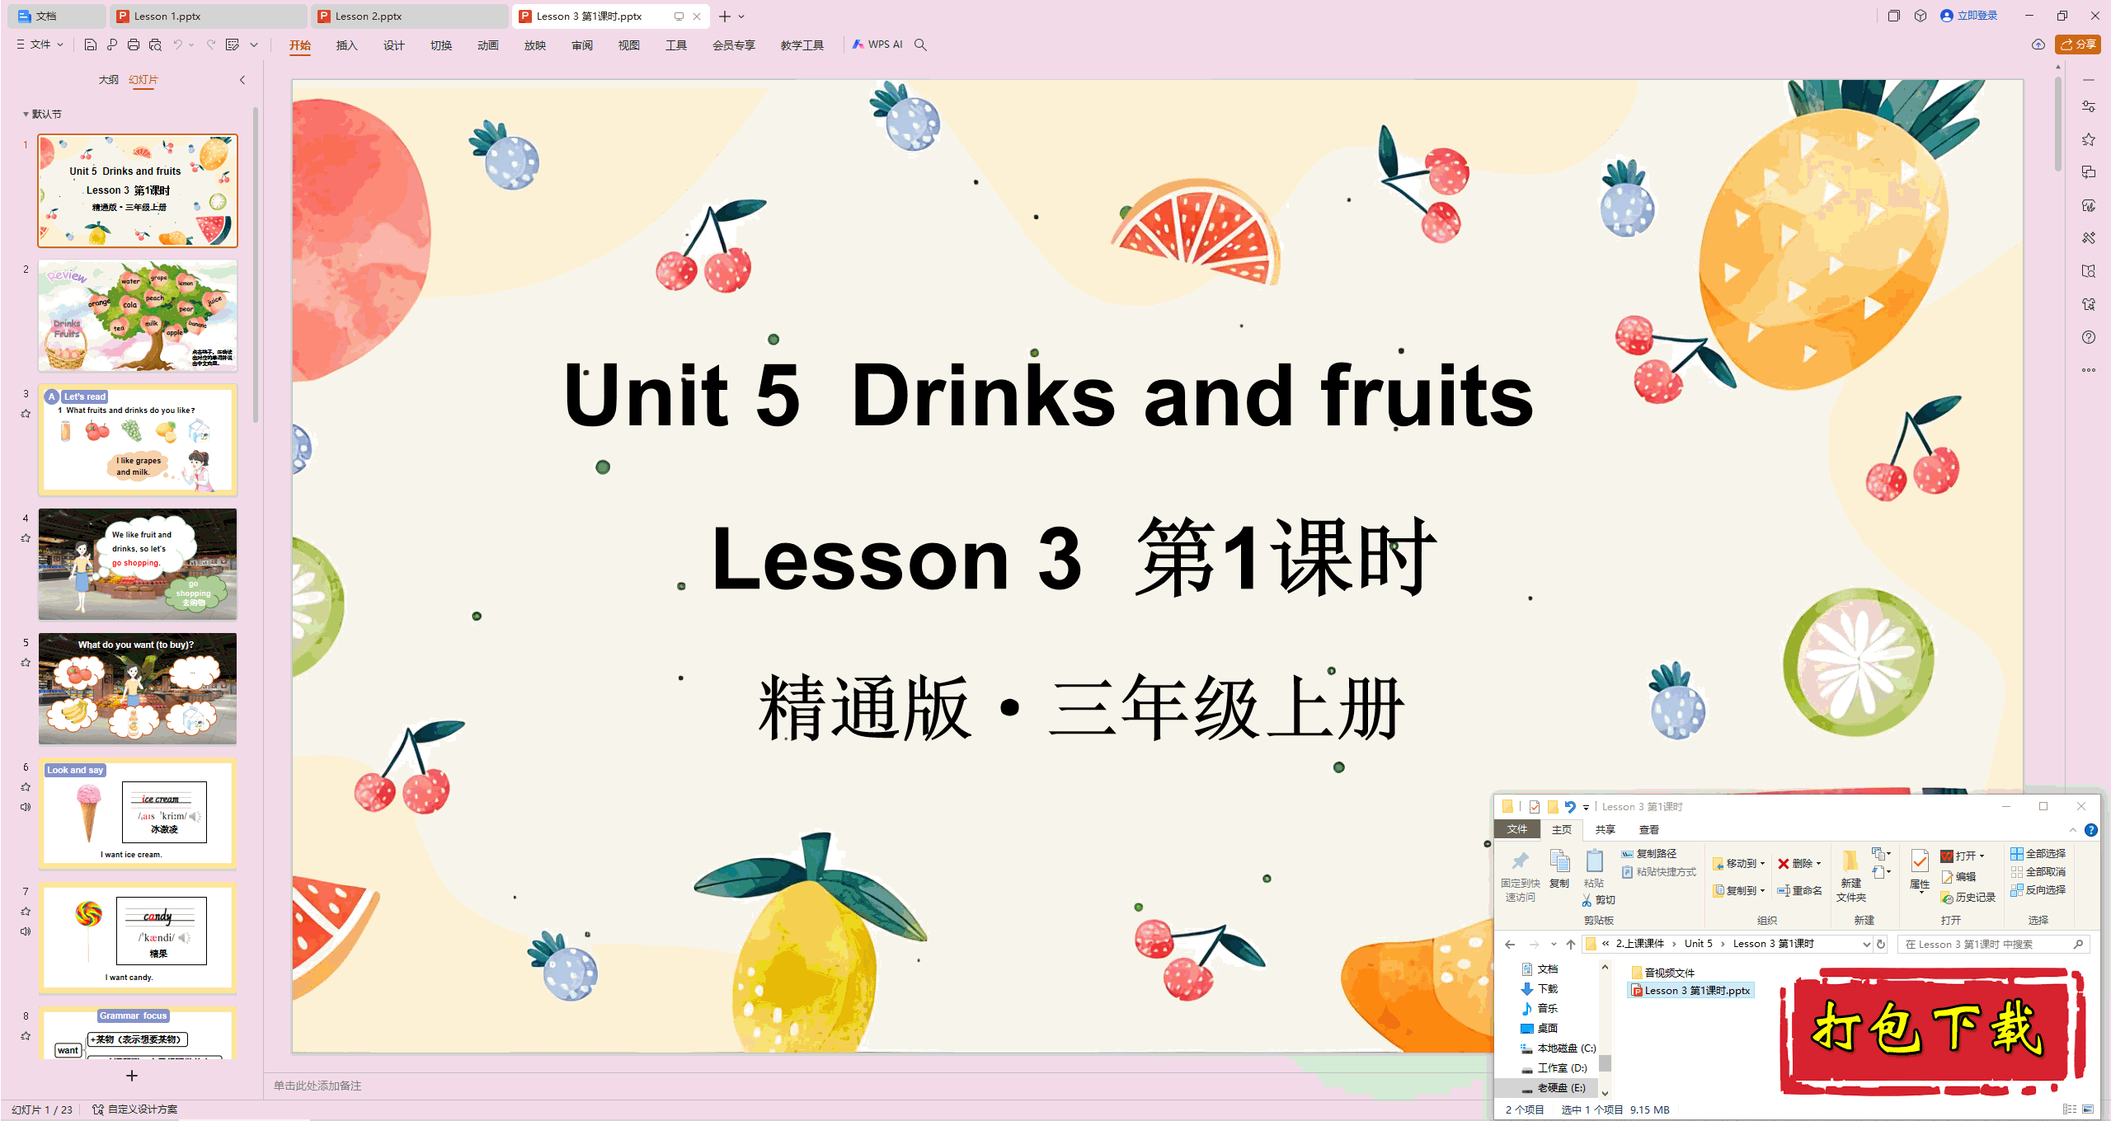
Task: Click the Explorer navigation pane scrollbar thumb
Action: 1605,1062
